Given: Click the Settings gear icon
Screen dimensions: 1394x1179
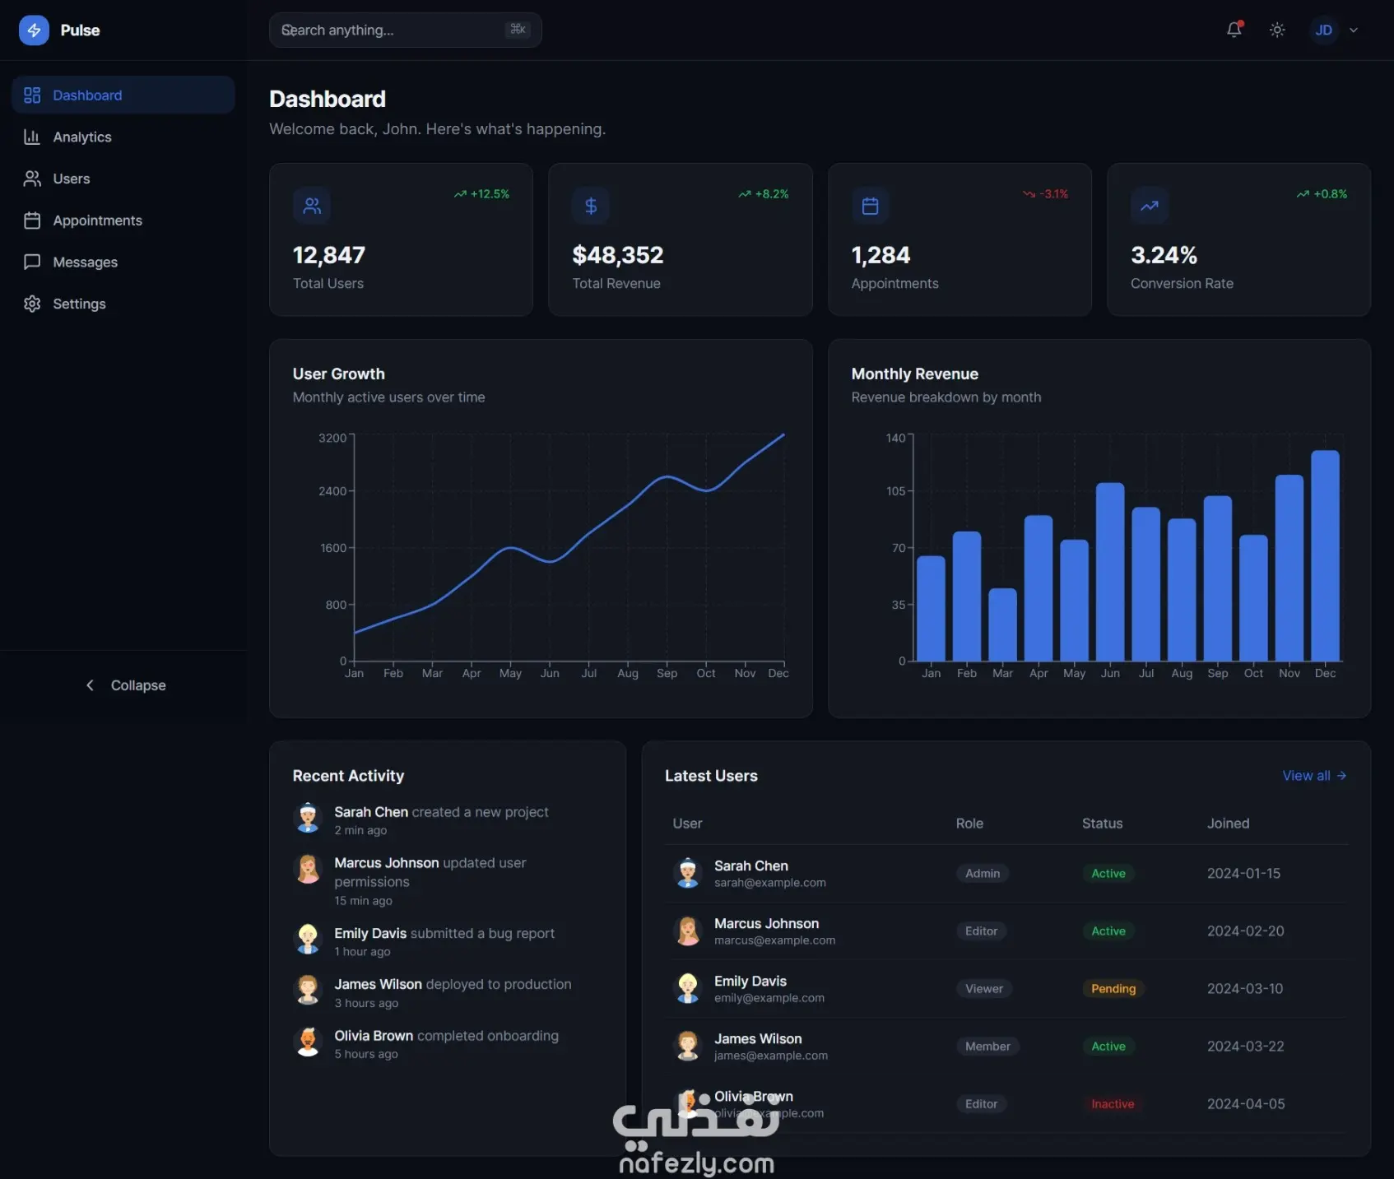Looking at the screenshot, I should coord(32,304).
